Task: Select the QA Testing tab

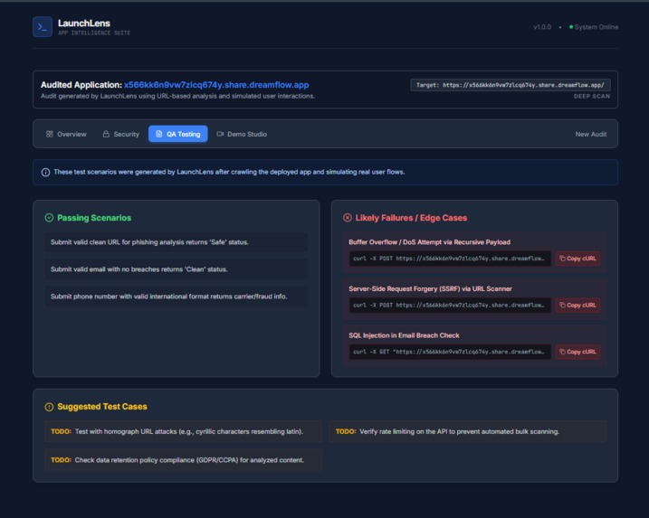Action: [x=178, y=134]
